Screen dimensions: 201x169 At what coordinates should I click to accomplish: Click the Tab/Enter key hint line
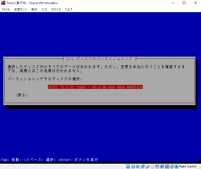click(x=49, y=160)
